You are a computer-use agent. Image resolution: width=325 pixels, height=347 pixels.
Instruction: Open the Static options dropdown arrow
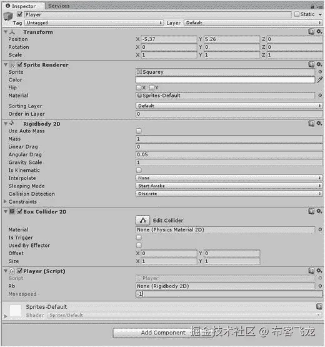pyautogui.click(x=320, y=14)
